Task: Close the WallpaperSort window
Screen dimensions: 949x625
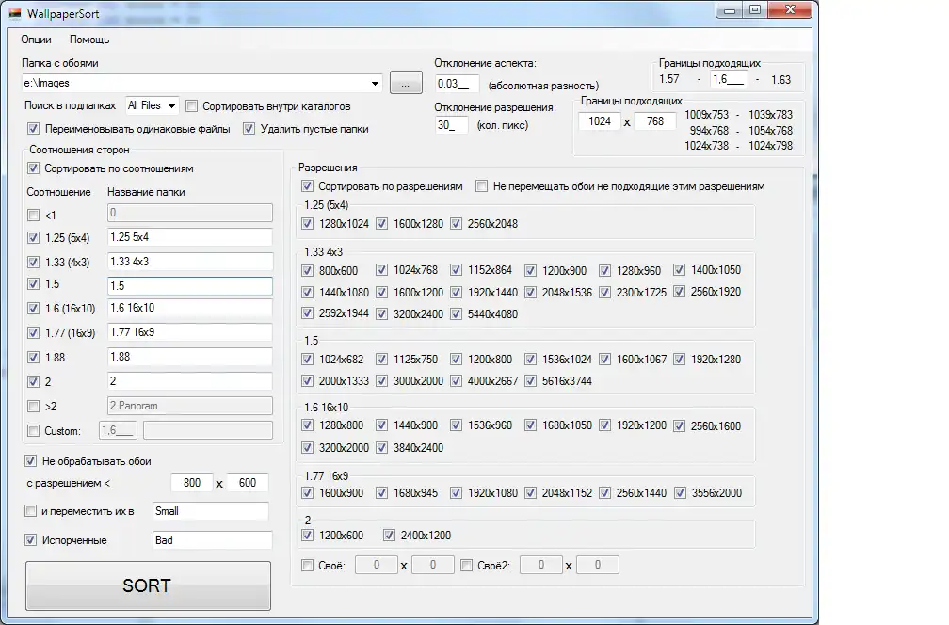Action: point(790,9)
